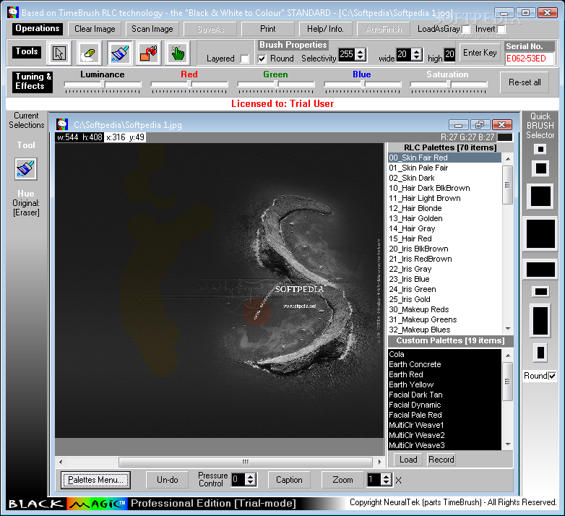Screen dimensions: 565x516
Task: Increase brush wide value with up arrow
Action: coord(417,51)
